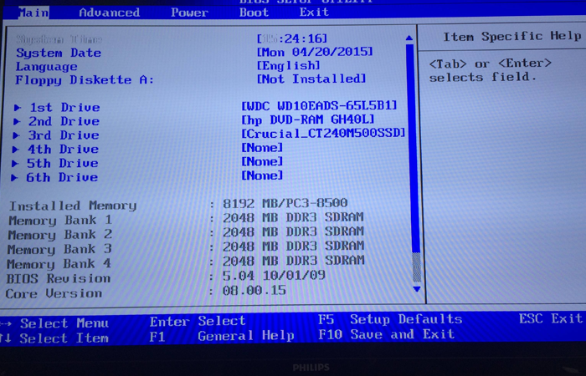Image resolution: width=586 pixels, height=376 pixels.
Task: Click the Memory Bank 2 label
Action: click(59, 235)
